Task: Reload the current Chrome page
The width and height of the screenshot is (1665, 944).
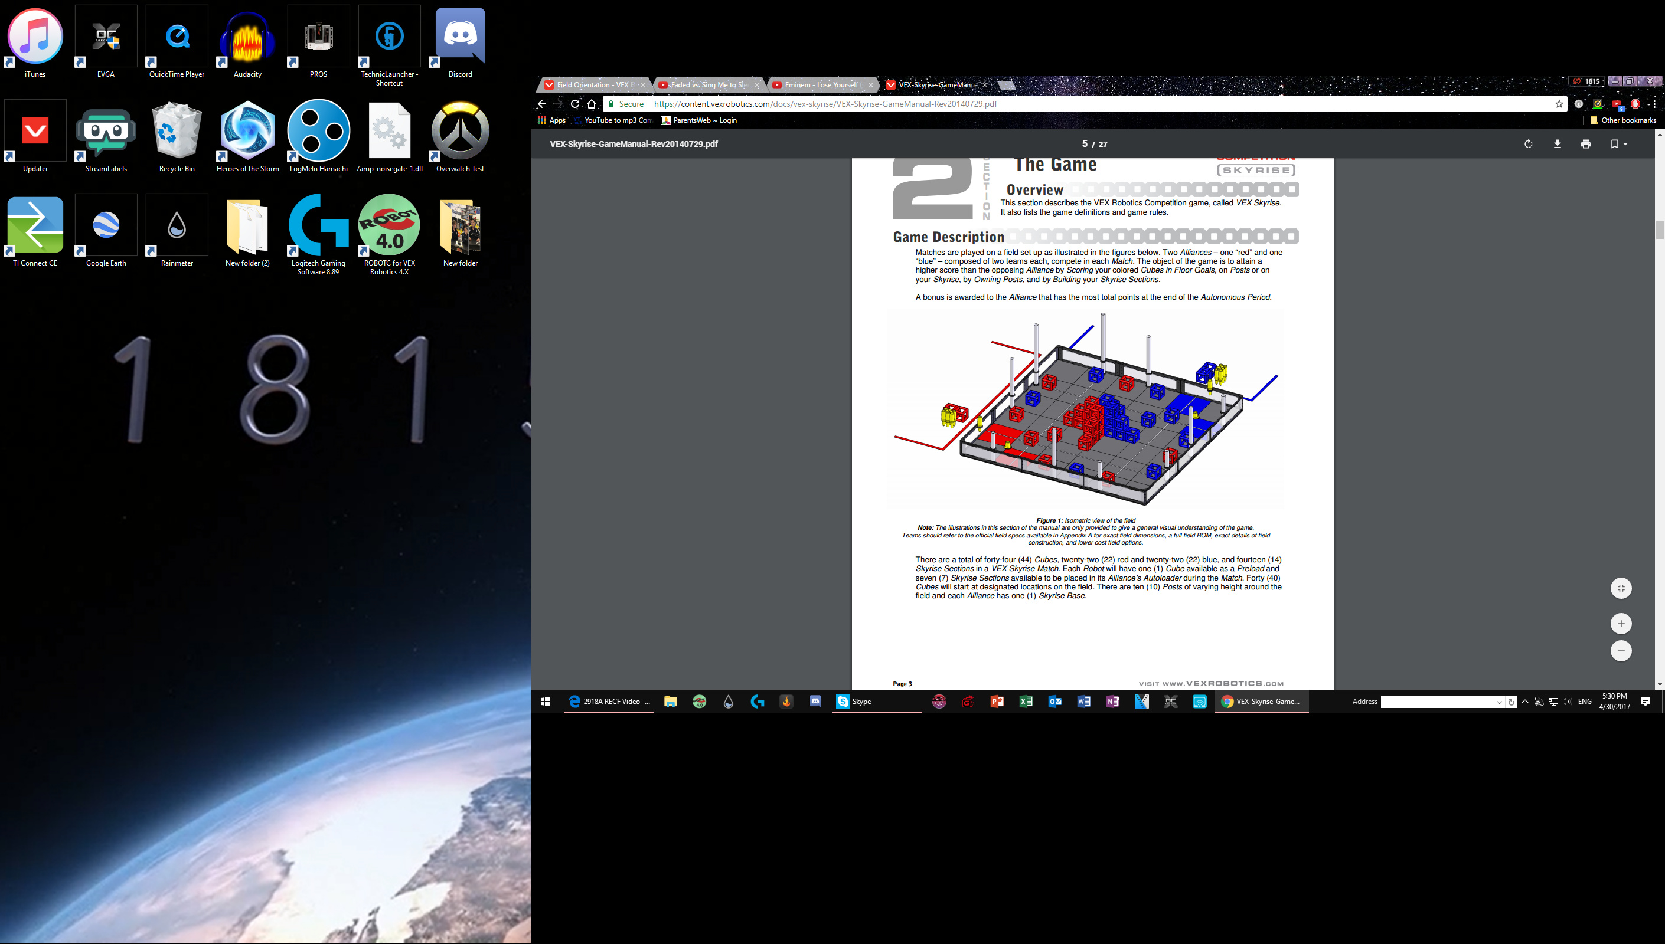Action: coord(574,104)
